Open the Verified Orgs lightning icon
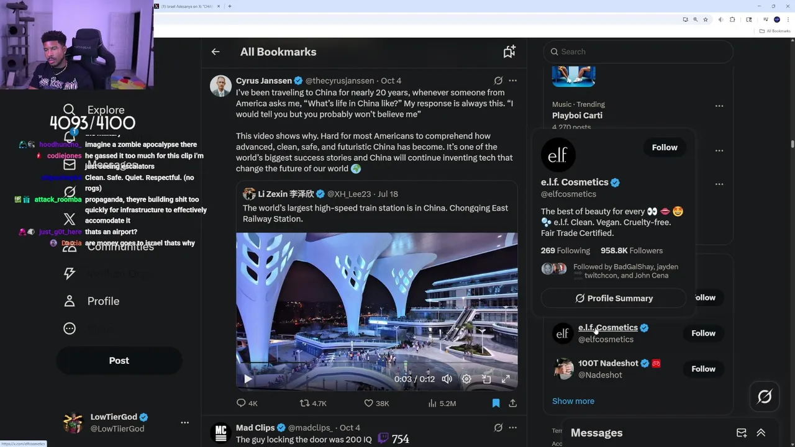 [x=70, y=274]
